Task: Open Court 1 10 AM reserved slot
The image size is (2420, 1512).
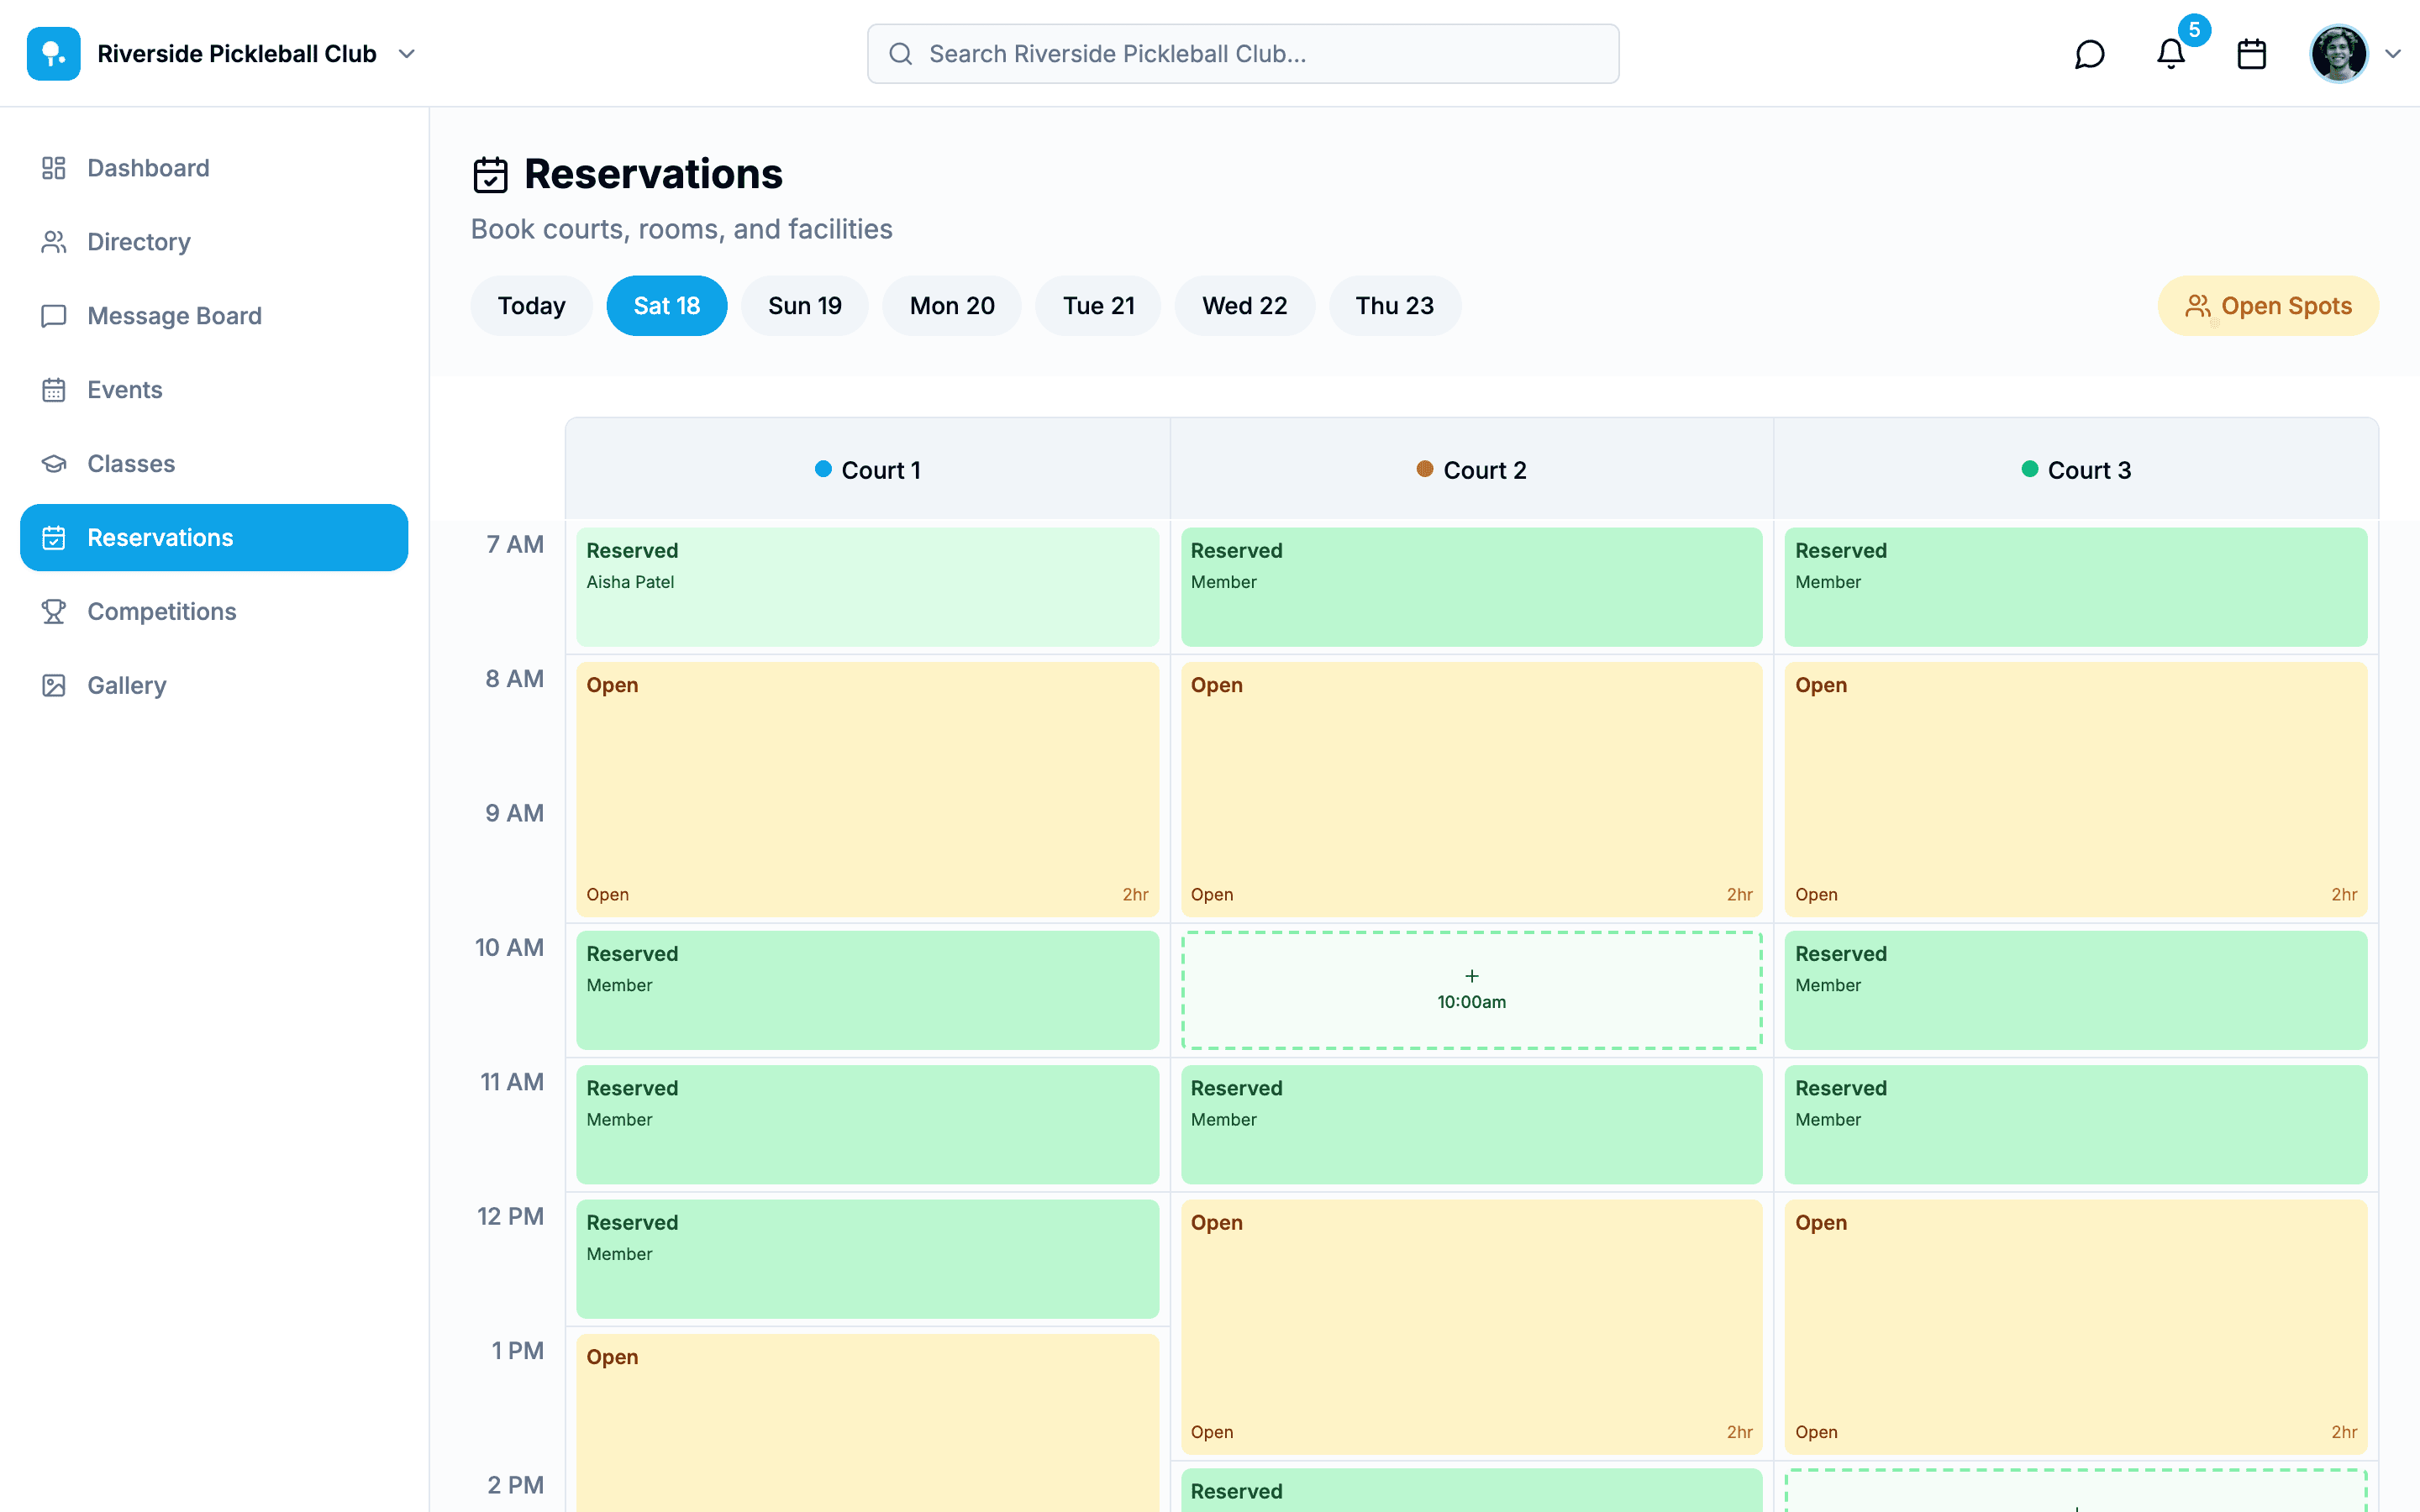Action: (x=868, y=990)
